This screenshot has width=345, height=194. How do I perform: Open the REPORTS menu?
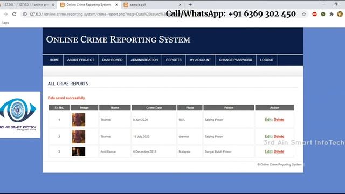pyautogui.click(x=174, y=60)
